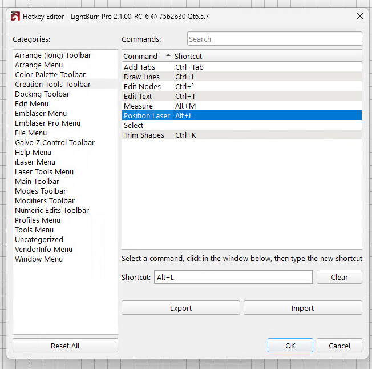This screenshot has height=369, width=372.
Task: Import a hotkey file
Action: tap(303, 308)
